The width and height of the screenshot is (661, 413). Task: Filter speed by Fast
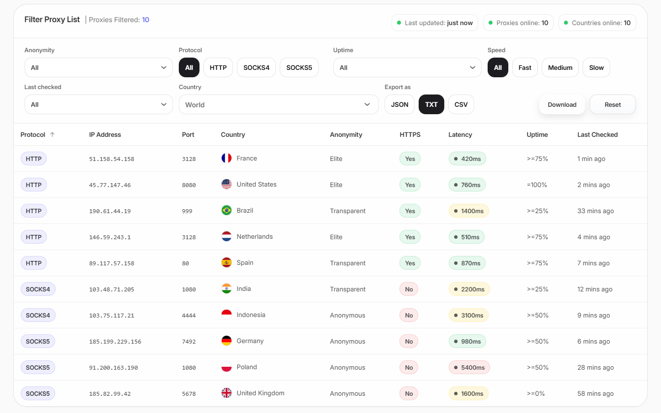point(525,67)
